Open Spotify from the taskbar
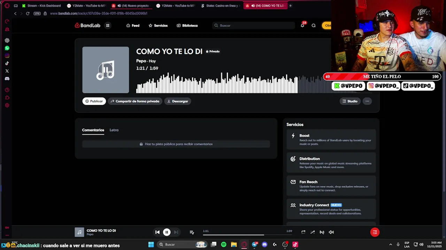Screen dimensions: 446x250 tap(224, 244)
